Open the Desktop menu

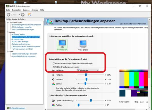click(26, 10)
